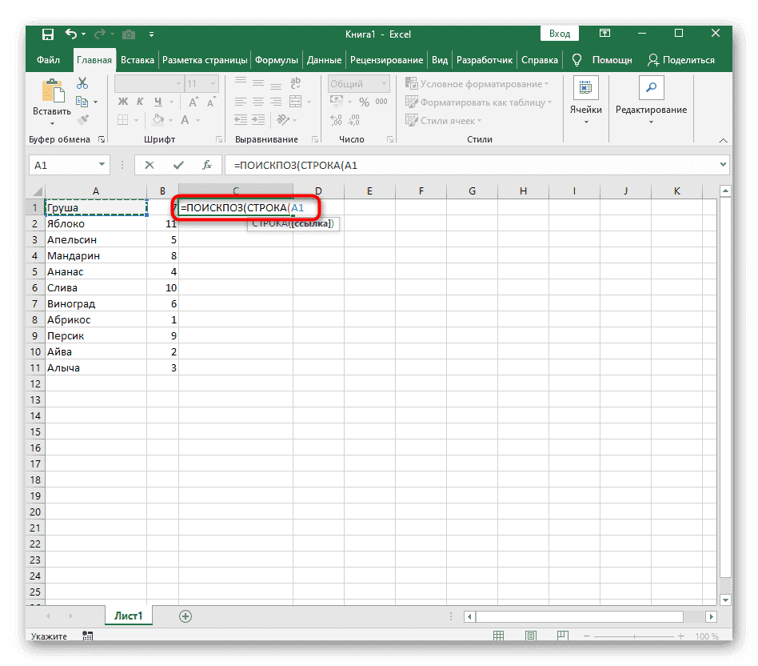Expand the Name Box dropdown arrow
Viewport: 758px width, 666px height.
point(102,165)
